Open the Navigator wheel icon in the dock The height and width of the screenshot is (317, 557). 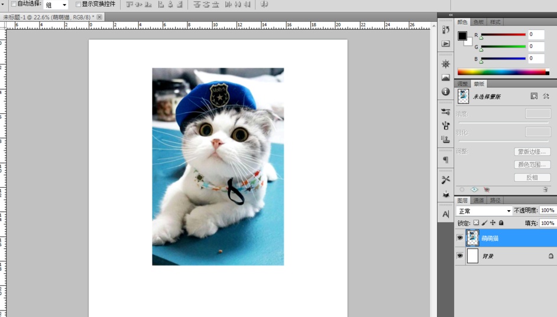[445, 64]
